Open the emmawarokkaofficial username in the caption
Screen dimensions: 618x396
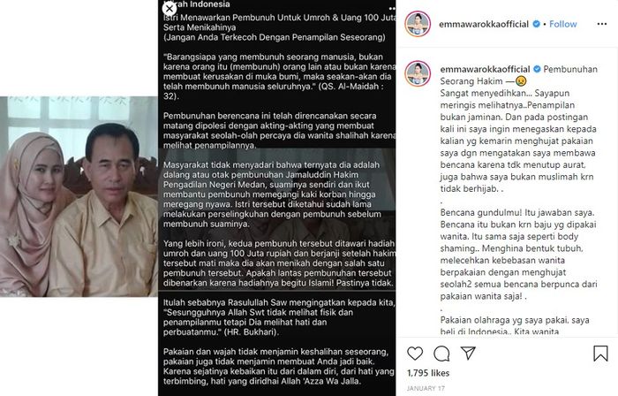(x=485, y=69)
